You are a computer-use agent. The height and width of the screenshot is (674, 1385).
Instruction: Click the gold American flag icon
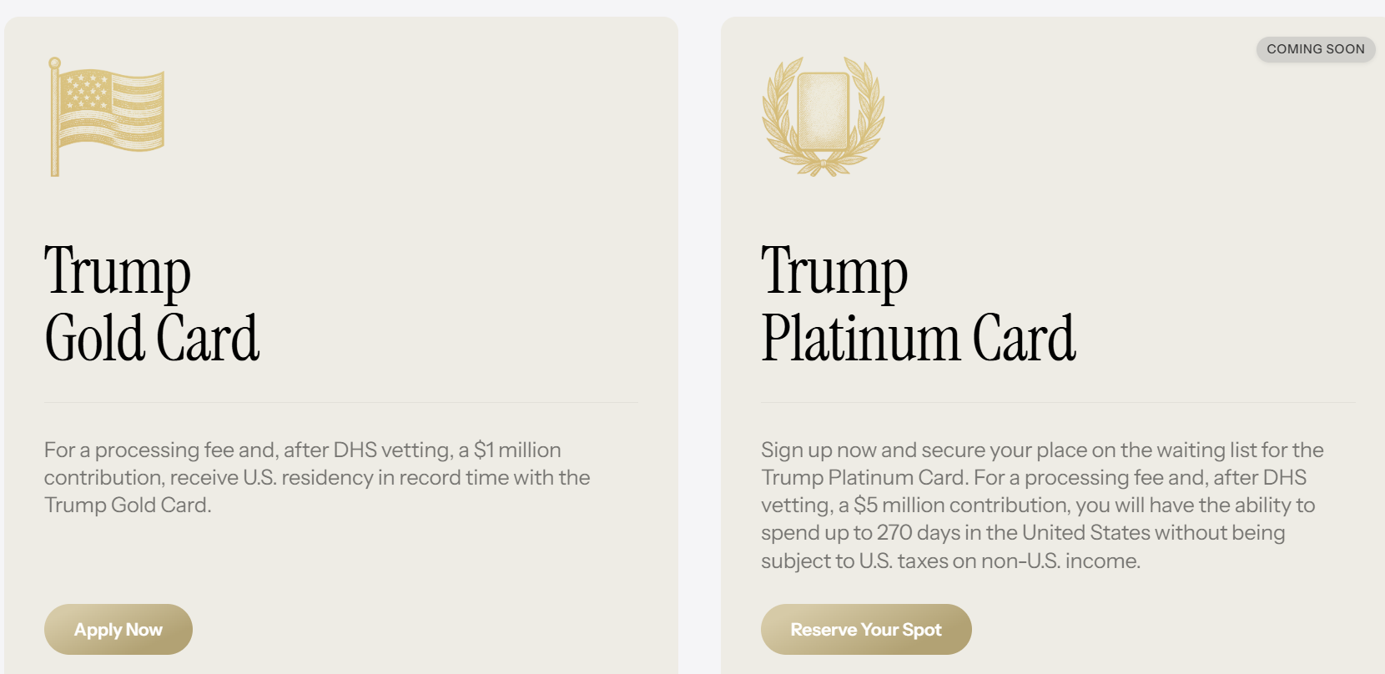click(107, 115)
